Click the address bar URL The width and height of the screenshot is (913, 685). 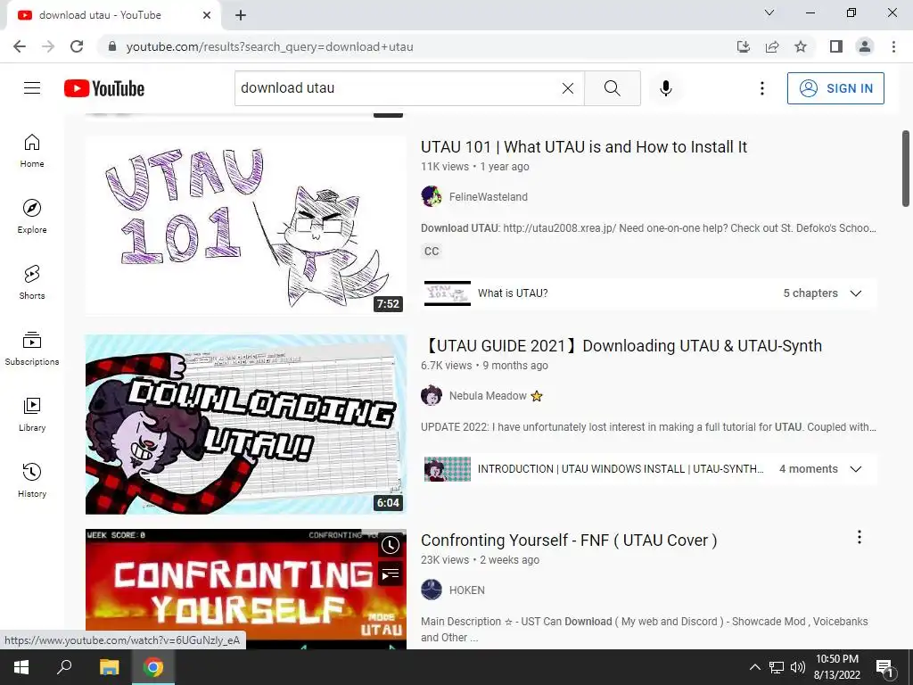point(269,46)
